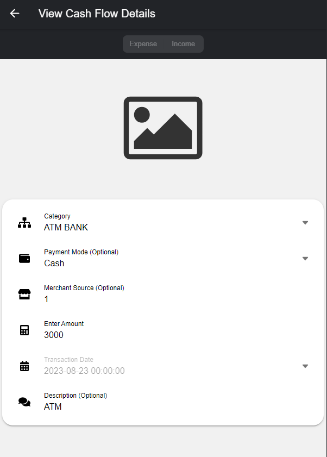Screen dimensions: 327x457
Task: Click the 2023-08-23 transaction date value
Action: point(84,371)
